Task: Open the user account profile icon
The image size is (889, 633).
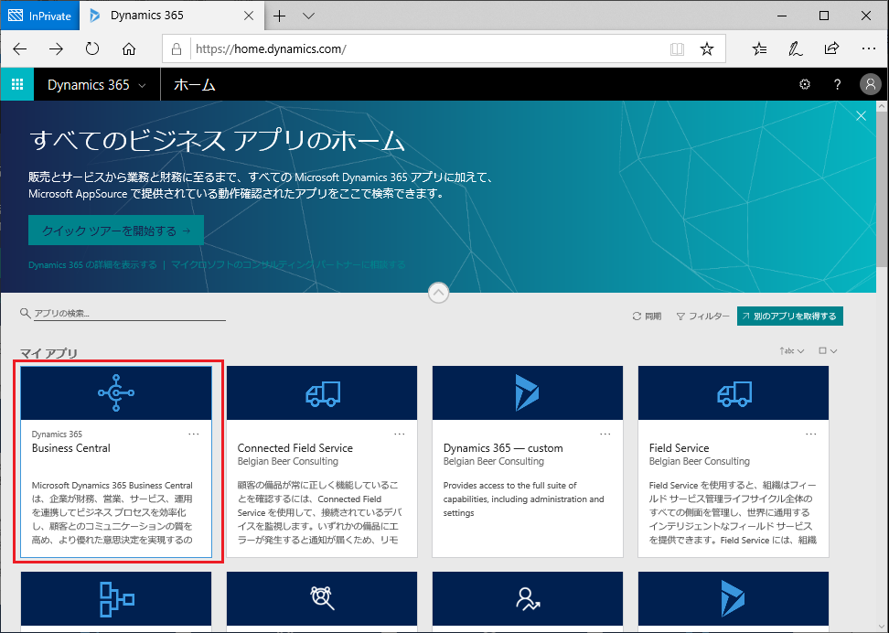Action: pyautogui.click(x=871, y=84)
